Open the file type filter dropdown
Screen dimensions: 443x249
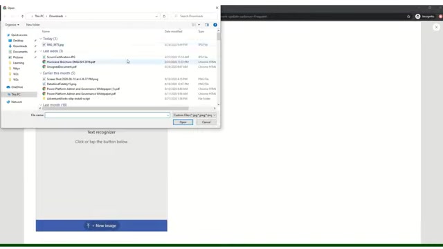click(195, 116)
